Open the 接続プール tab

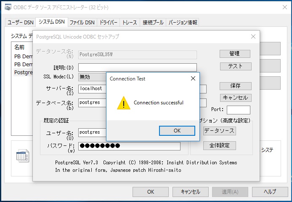coord(153,23)
